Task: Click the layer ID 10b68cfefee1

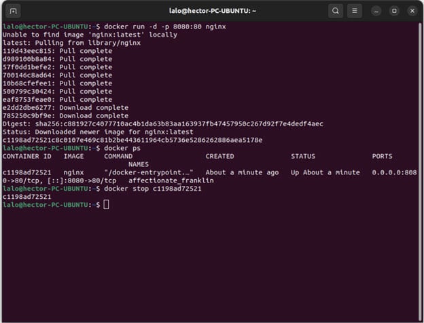Action: tap(26, 83)
